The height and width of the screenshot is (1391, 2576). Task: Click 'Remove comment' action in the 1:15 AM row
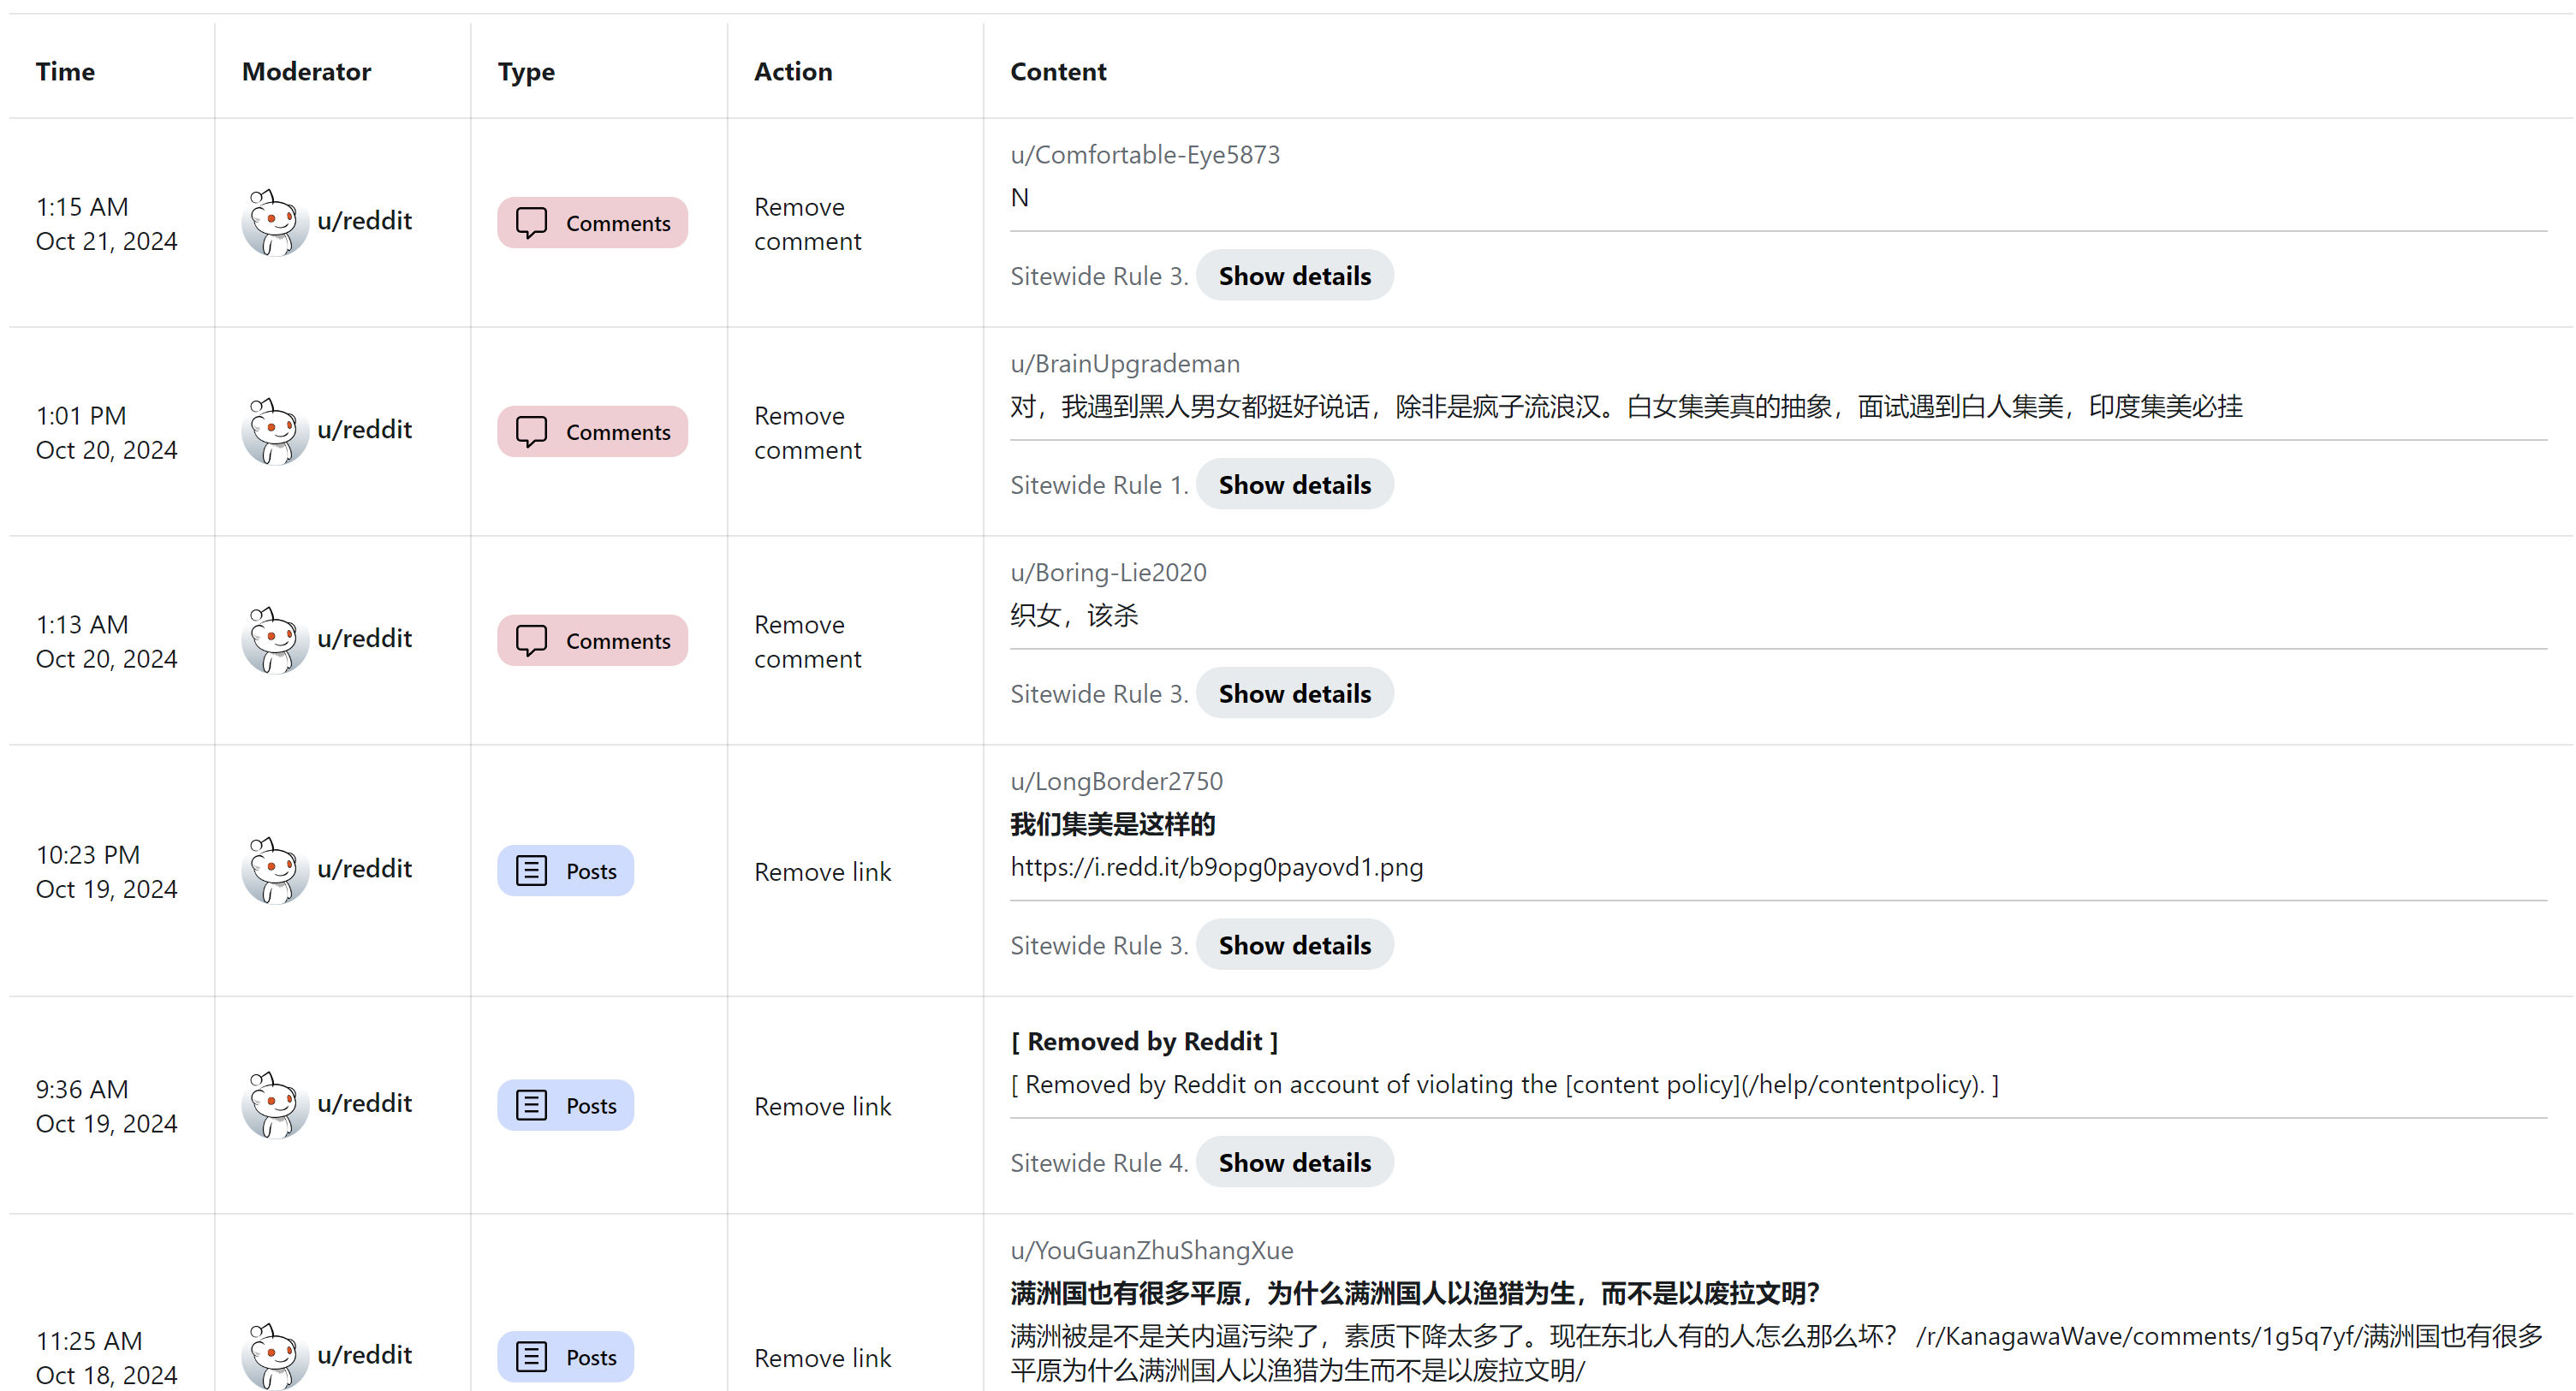[807, 224]
